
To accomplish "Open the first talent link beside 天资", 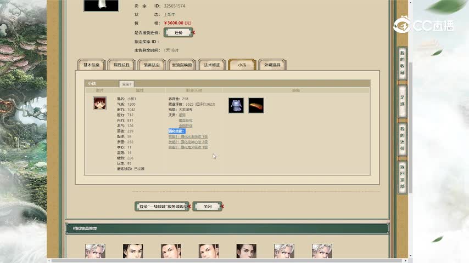I will (x=182, y=115).
